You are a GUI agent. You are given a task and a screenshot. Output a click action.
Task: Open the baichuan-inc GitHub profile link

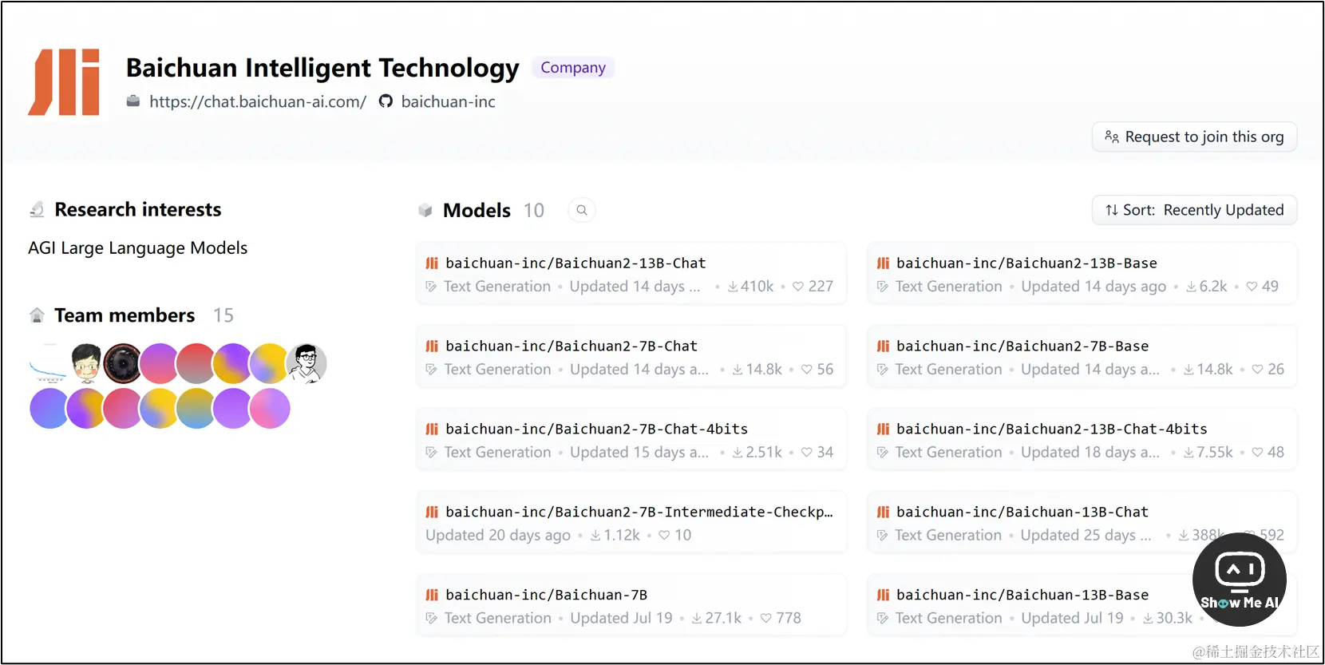(x=448, y=101)
